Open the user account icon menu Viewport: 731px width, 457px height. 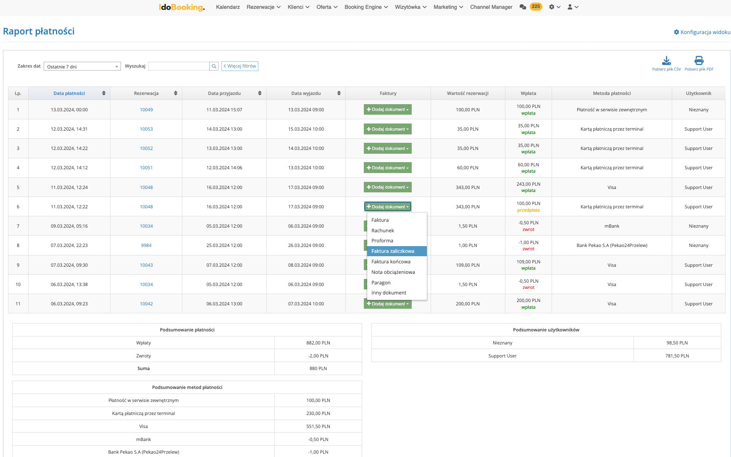coord(573,7)
